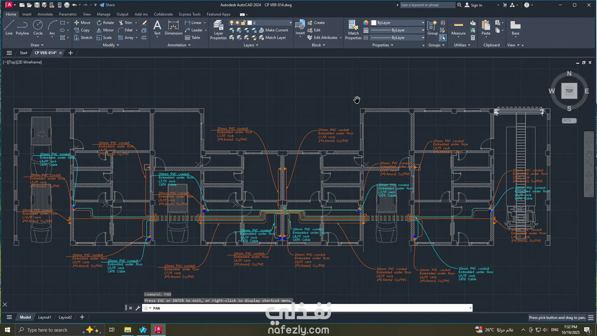Open the layer name dropdown

(290, 23)
